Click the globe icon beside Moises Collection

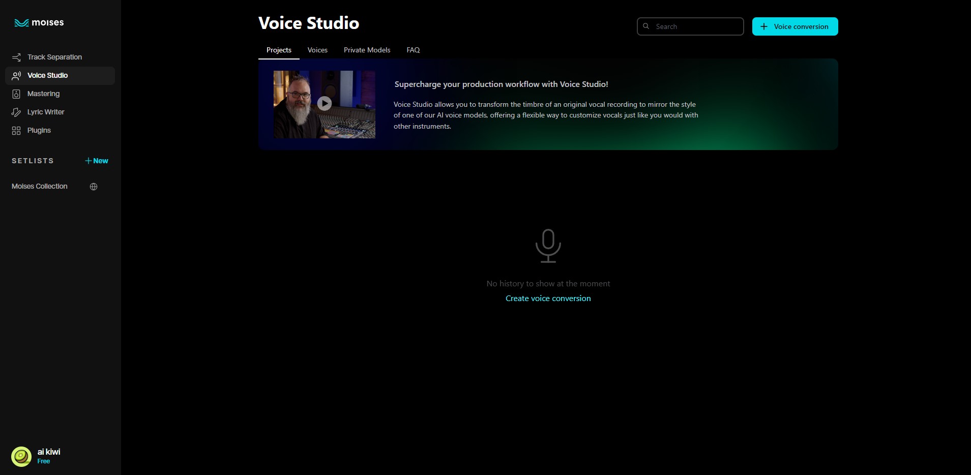94,187
